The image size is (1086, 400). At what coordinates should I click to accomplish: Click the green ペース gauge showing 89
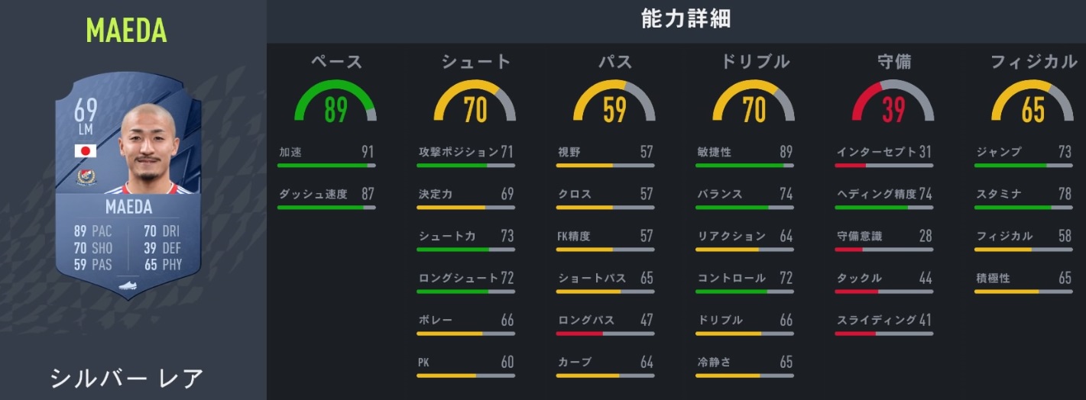click(x=336, y=102)
